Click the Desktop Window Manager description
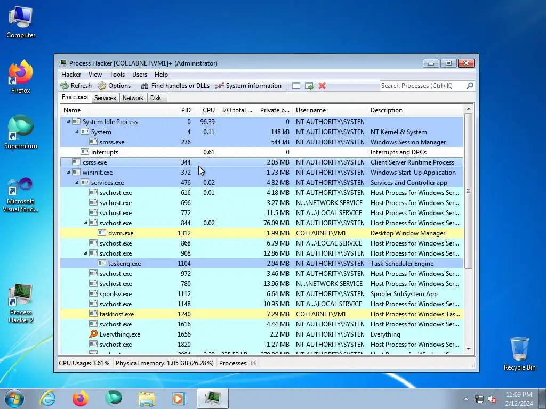The image size is (546, 409). [408, 233]
